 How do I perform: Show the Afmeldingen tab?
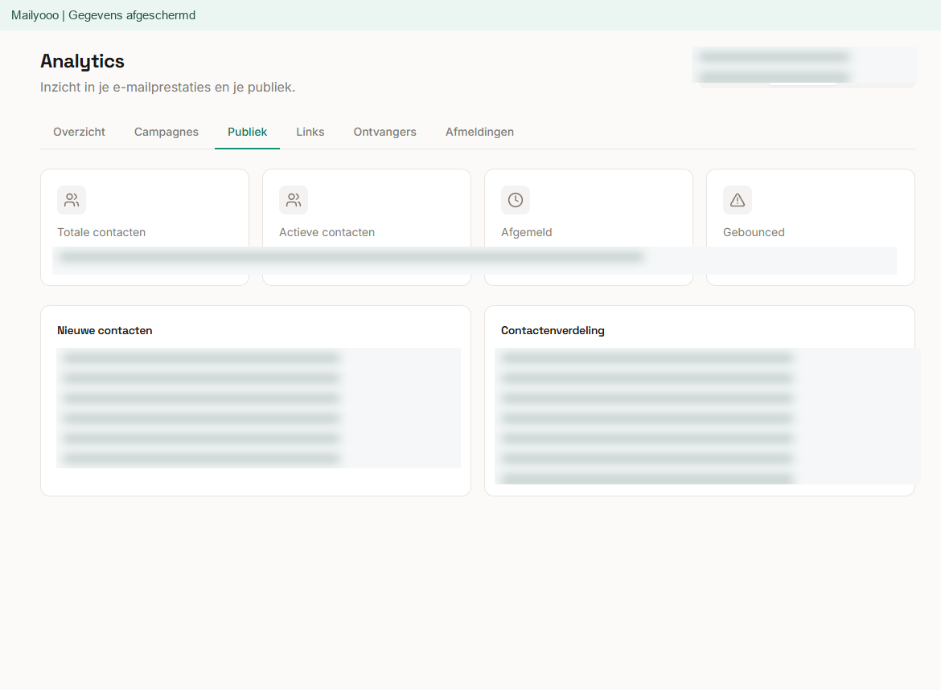pyautogui.click(x=479, y=132)
